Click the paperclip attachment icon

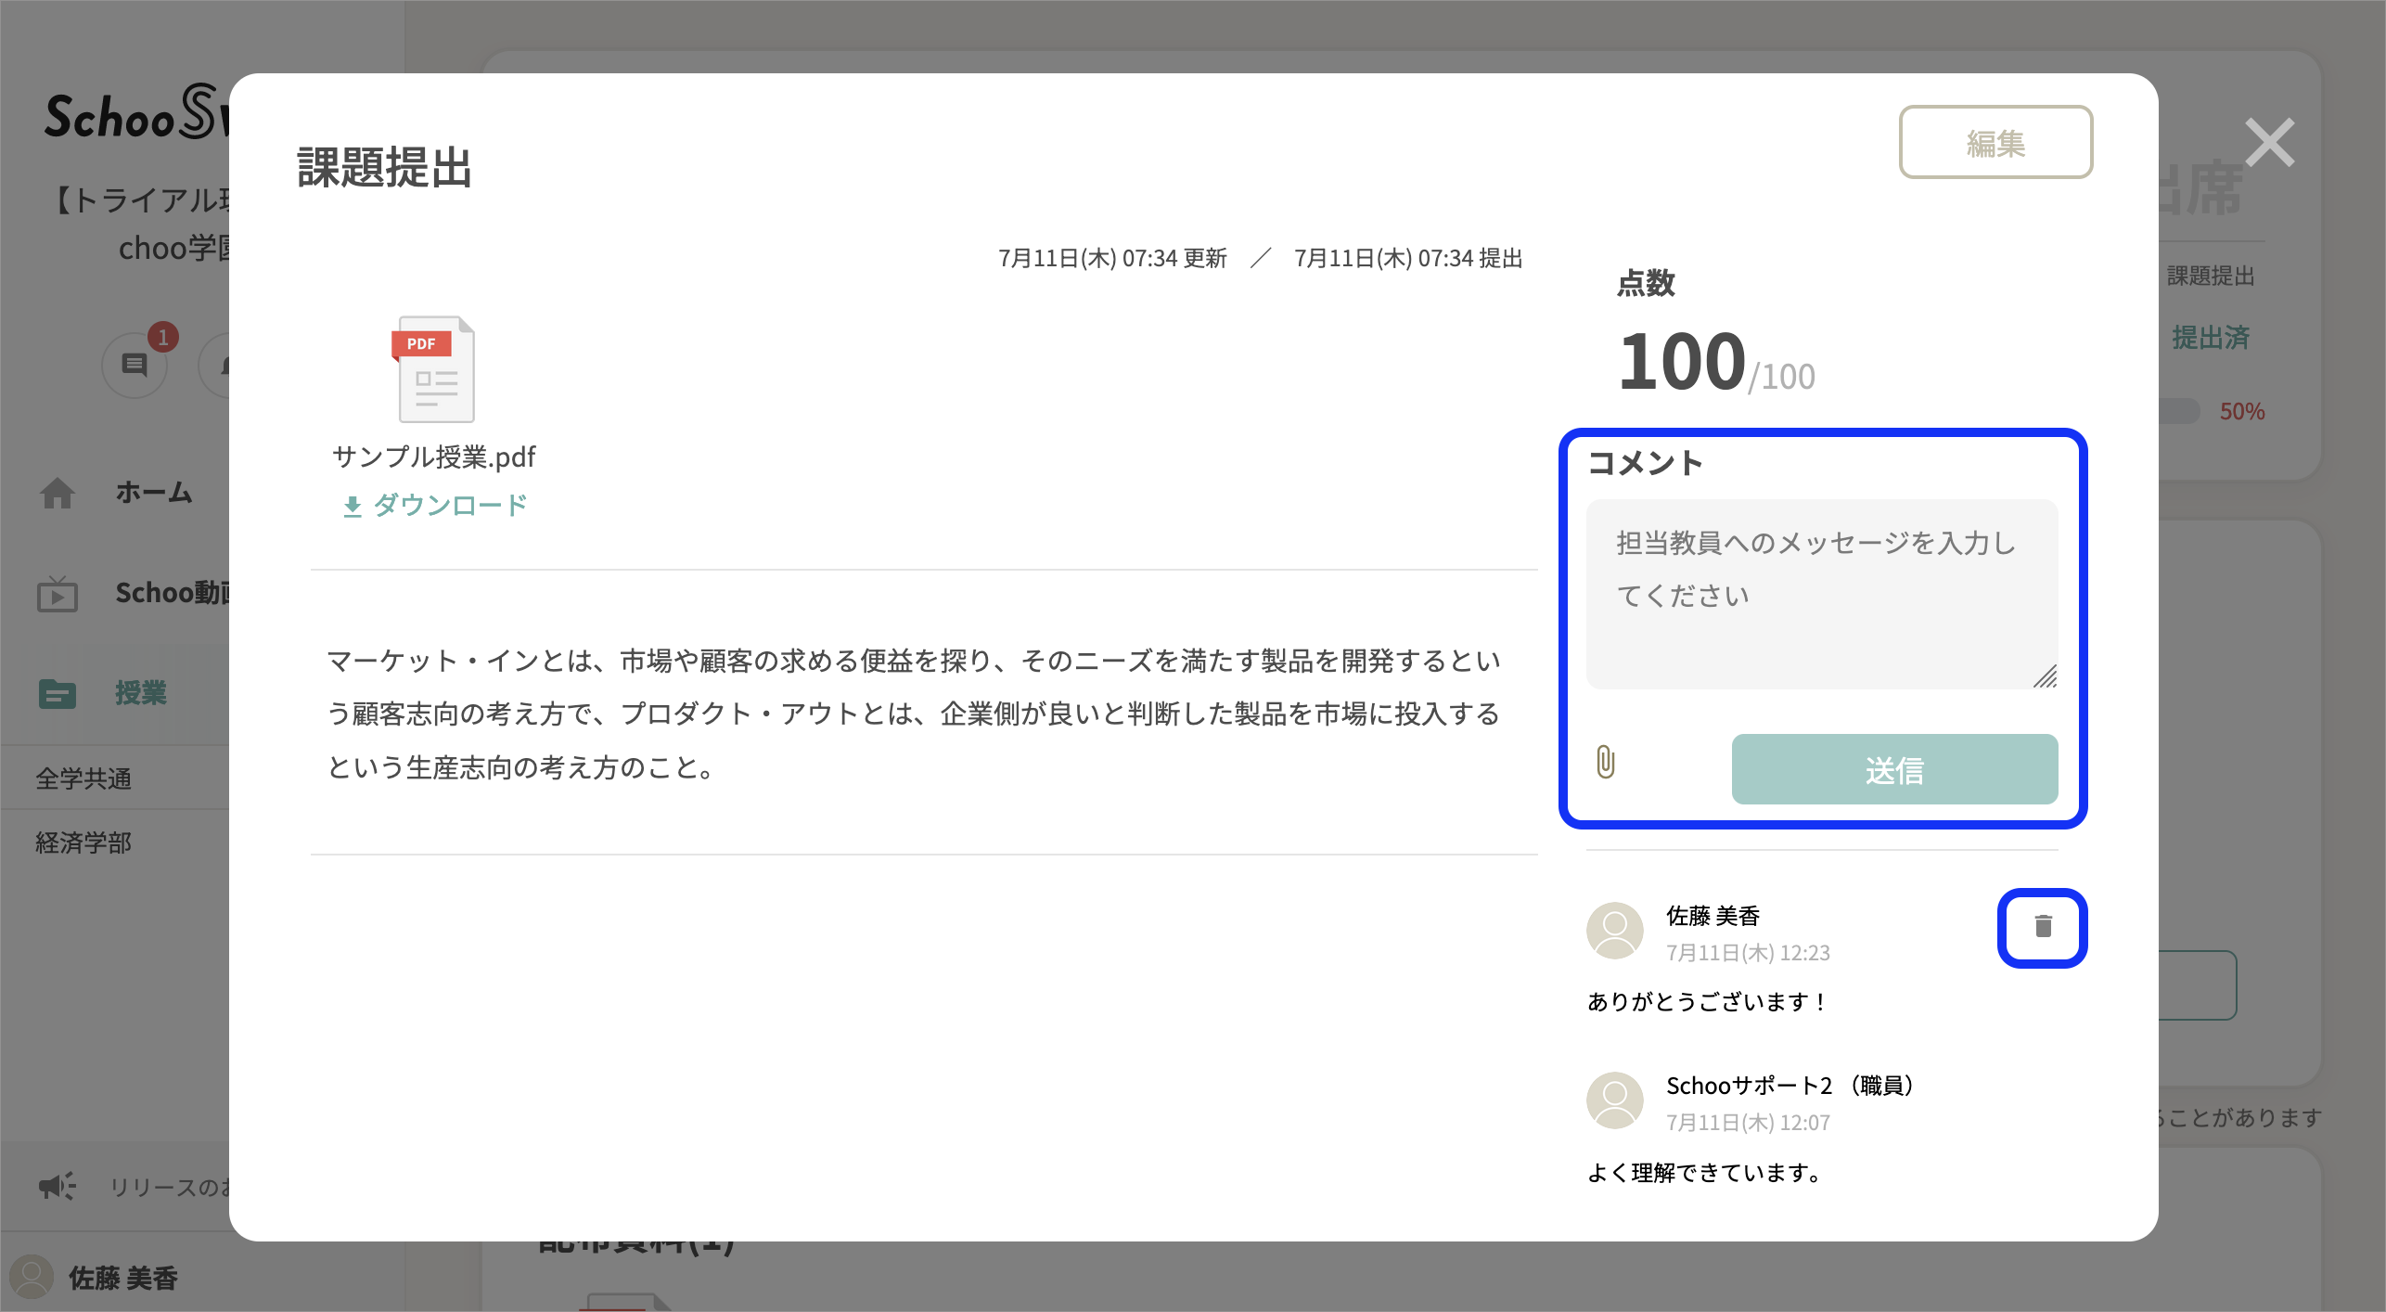click(1606, 762)
